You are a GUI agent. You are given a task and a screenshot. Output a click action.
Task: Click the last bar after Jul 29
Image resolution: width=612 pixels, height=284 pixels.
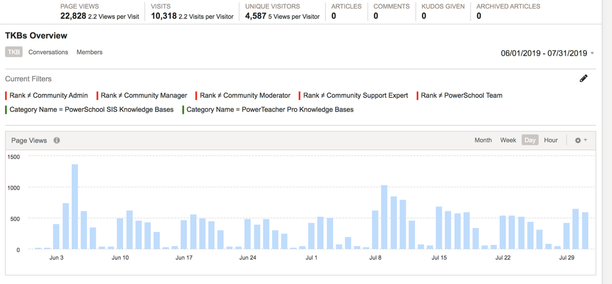click(585, 231)
